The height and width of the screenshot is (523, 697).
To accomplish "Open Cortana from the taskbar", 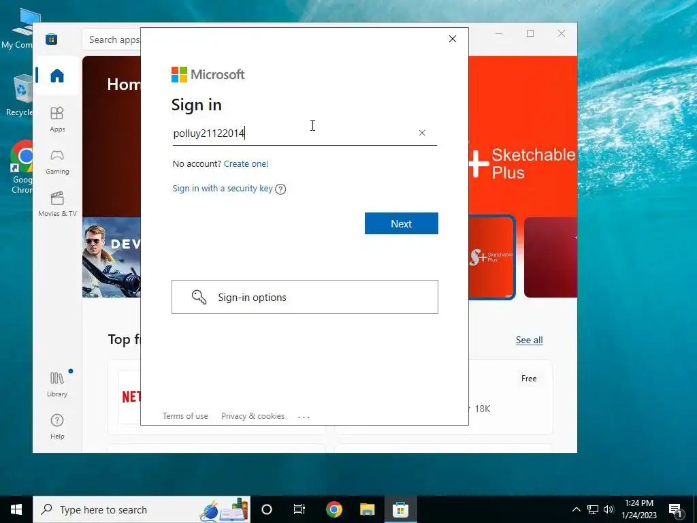I will 267,509.
